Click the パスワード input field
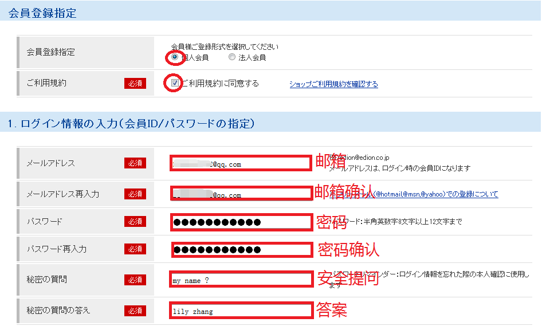The image size is (542, 326). [x=241, y=222]
